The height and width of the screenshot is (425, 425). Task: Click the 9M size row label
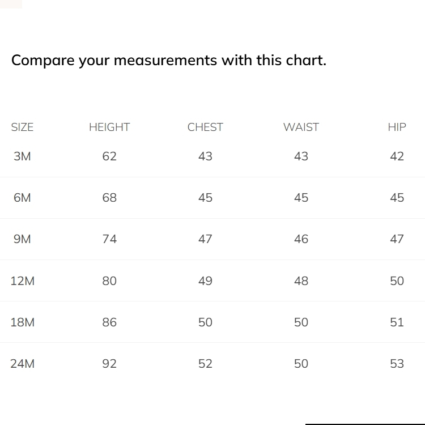click(x=22, y=239)
